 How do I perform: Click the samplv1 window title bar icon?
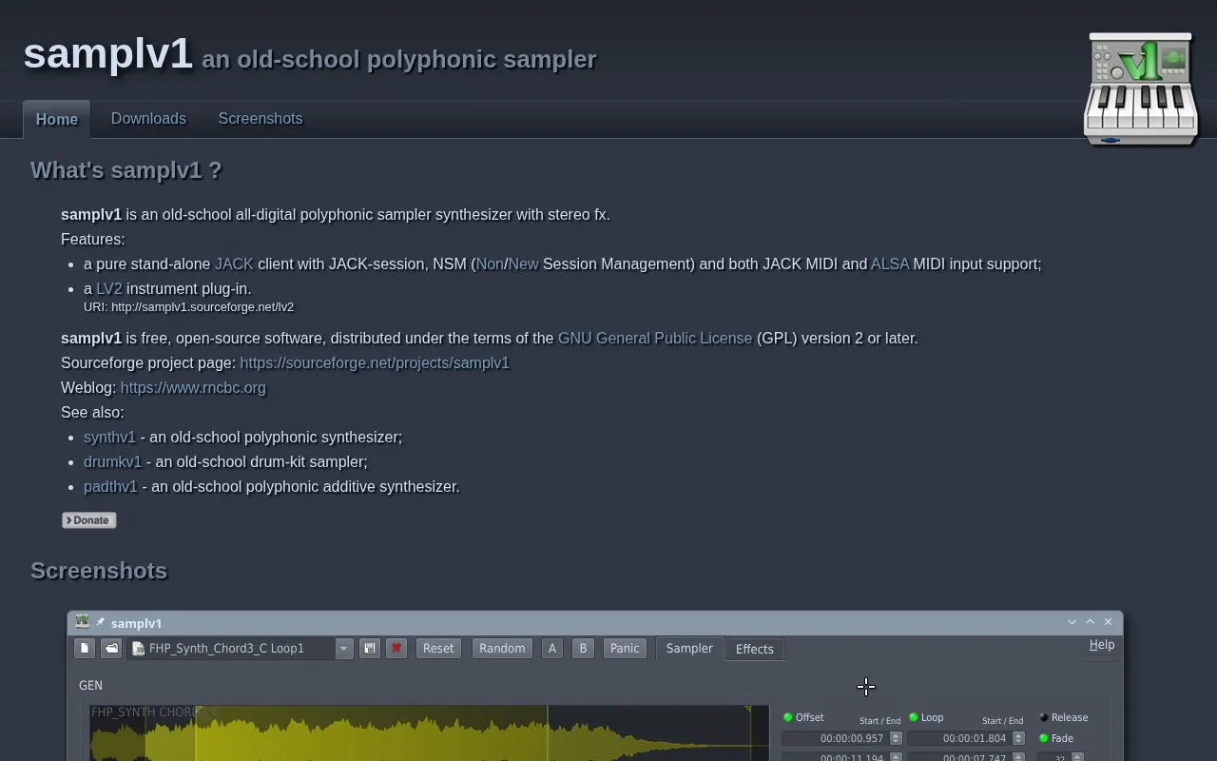[x=83, y=622]
